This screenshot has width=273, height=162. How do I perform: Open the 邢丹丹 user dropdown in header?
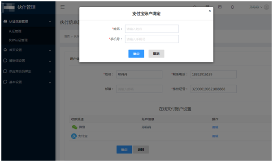[x=256, y=7]
